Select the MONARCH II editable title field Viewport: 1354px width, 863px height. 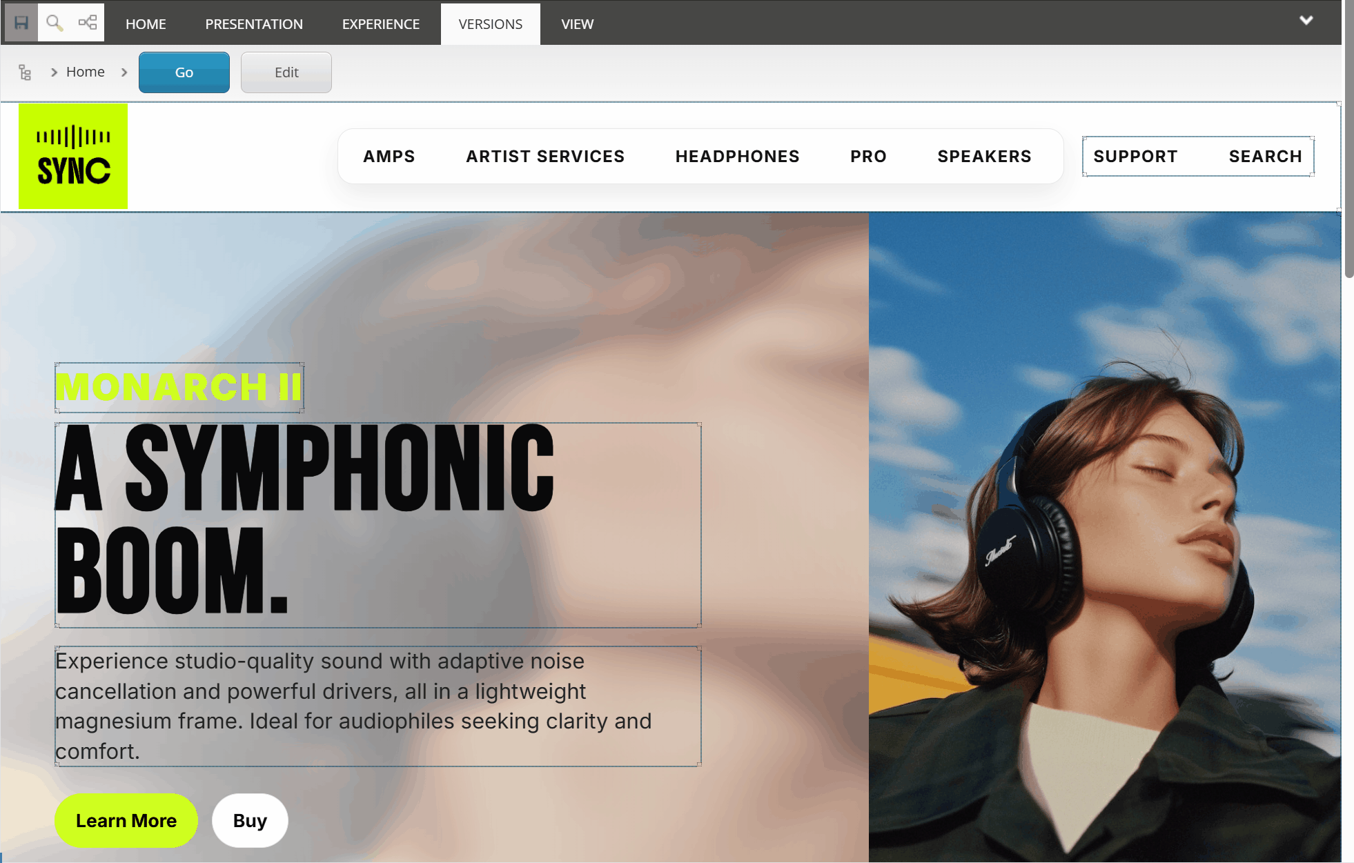click(179, 387)
